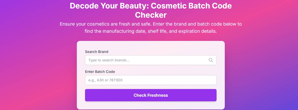Click the word "Checker" in the title
The width and height of the screenshot is (298, 110).
[x=151, y=15]
